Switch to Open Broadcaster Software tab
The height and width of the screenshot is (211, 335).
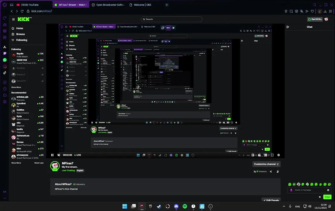click(108, 5)
